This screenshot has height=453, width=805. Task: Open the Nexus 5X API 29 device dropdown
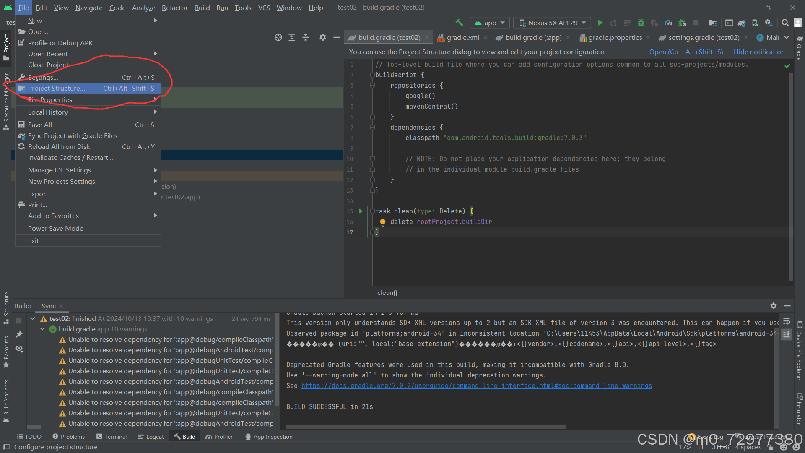click(552, 23)
